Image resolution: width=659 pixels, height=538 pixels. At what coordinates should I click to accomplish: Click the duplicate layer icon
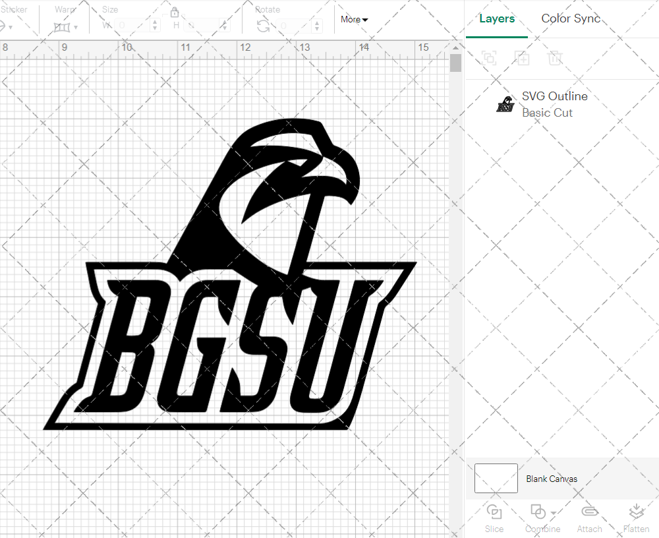(523, 59)
